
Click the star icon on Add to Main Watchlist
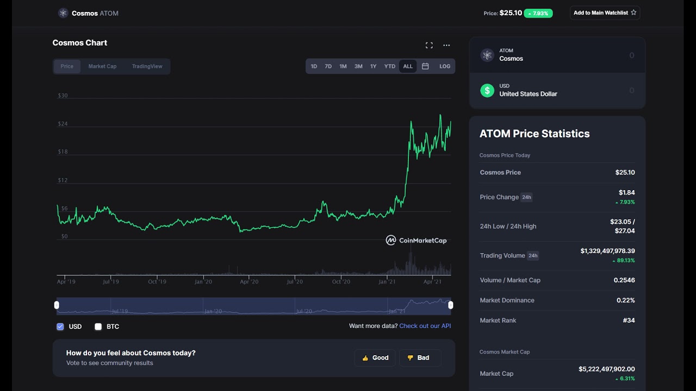633,12
